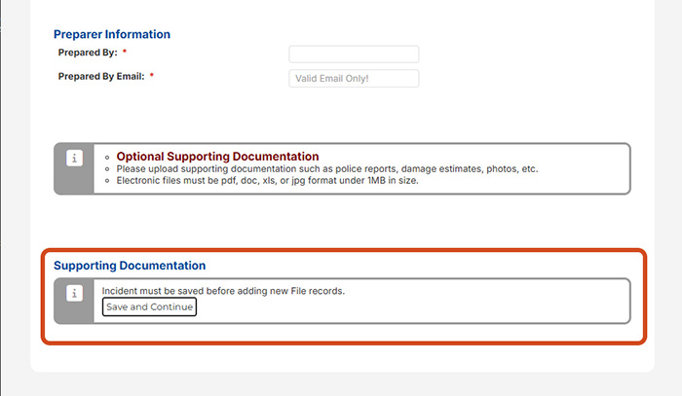Select the Prepared By Email label
This screenshot has height=396, width=682.
101,76
